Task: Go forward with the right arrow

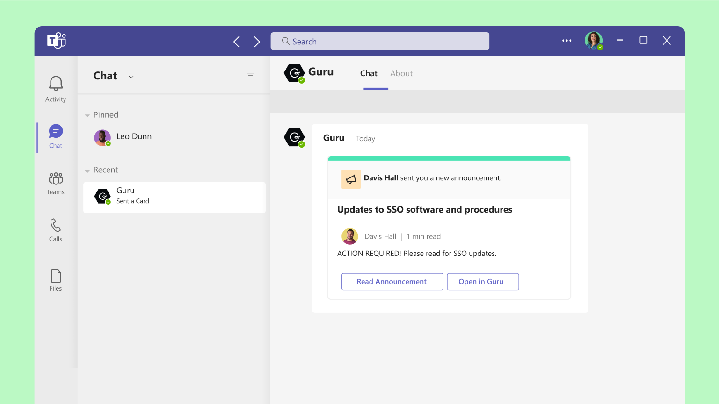Action: tap(257, 42)
